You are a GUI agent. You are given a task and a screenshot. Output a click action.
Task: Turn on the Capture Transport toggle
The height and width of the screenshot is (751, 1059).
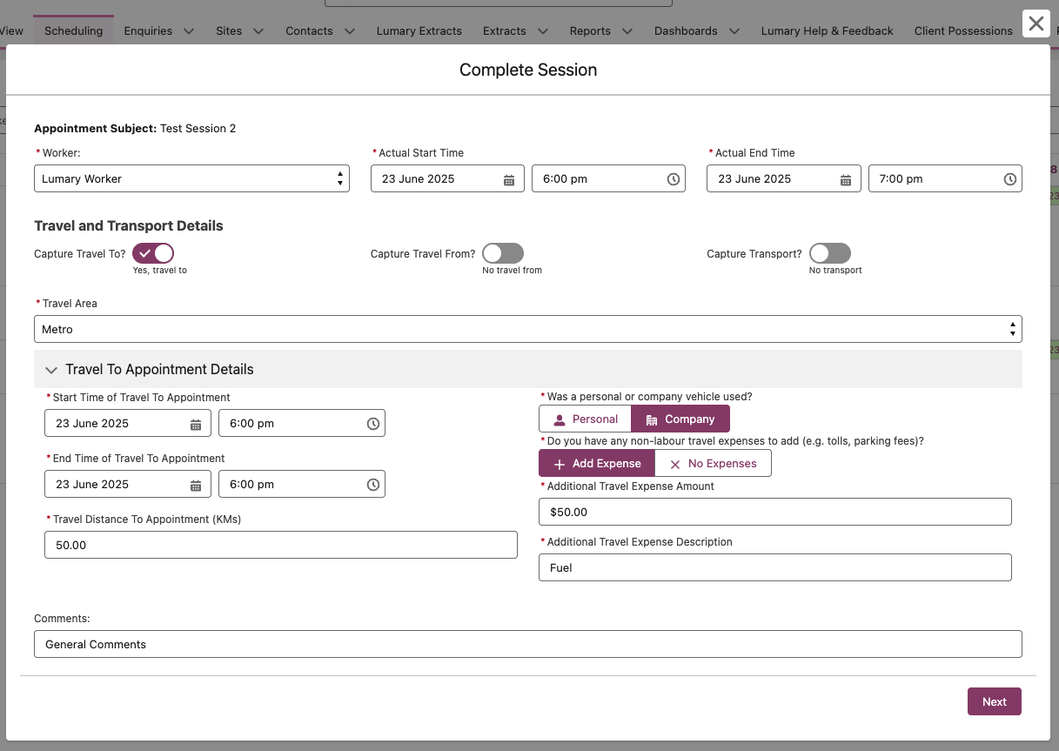[x=829, y=253]
